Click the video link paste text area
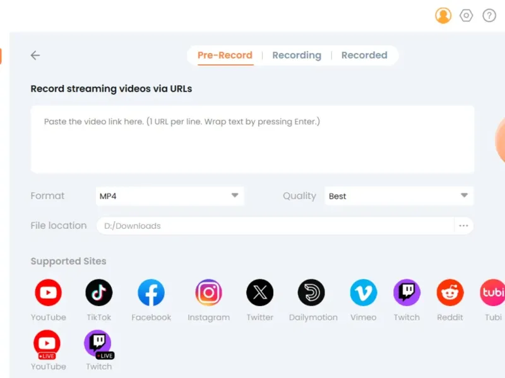Viewport: 505px width, 378px height. [x=252, y=139]
